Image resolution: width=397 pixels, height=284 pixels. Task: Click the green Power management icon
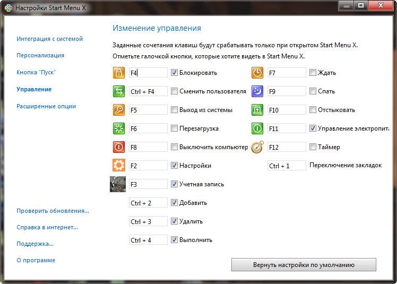(x=257, y=128)
